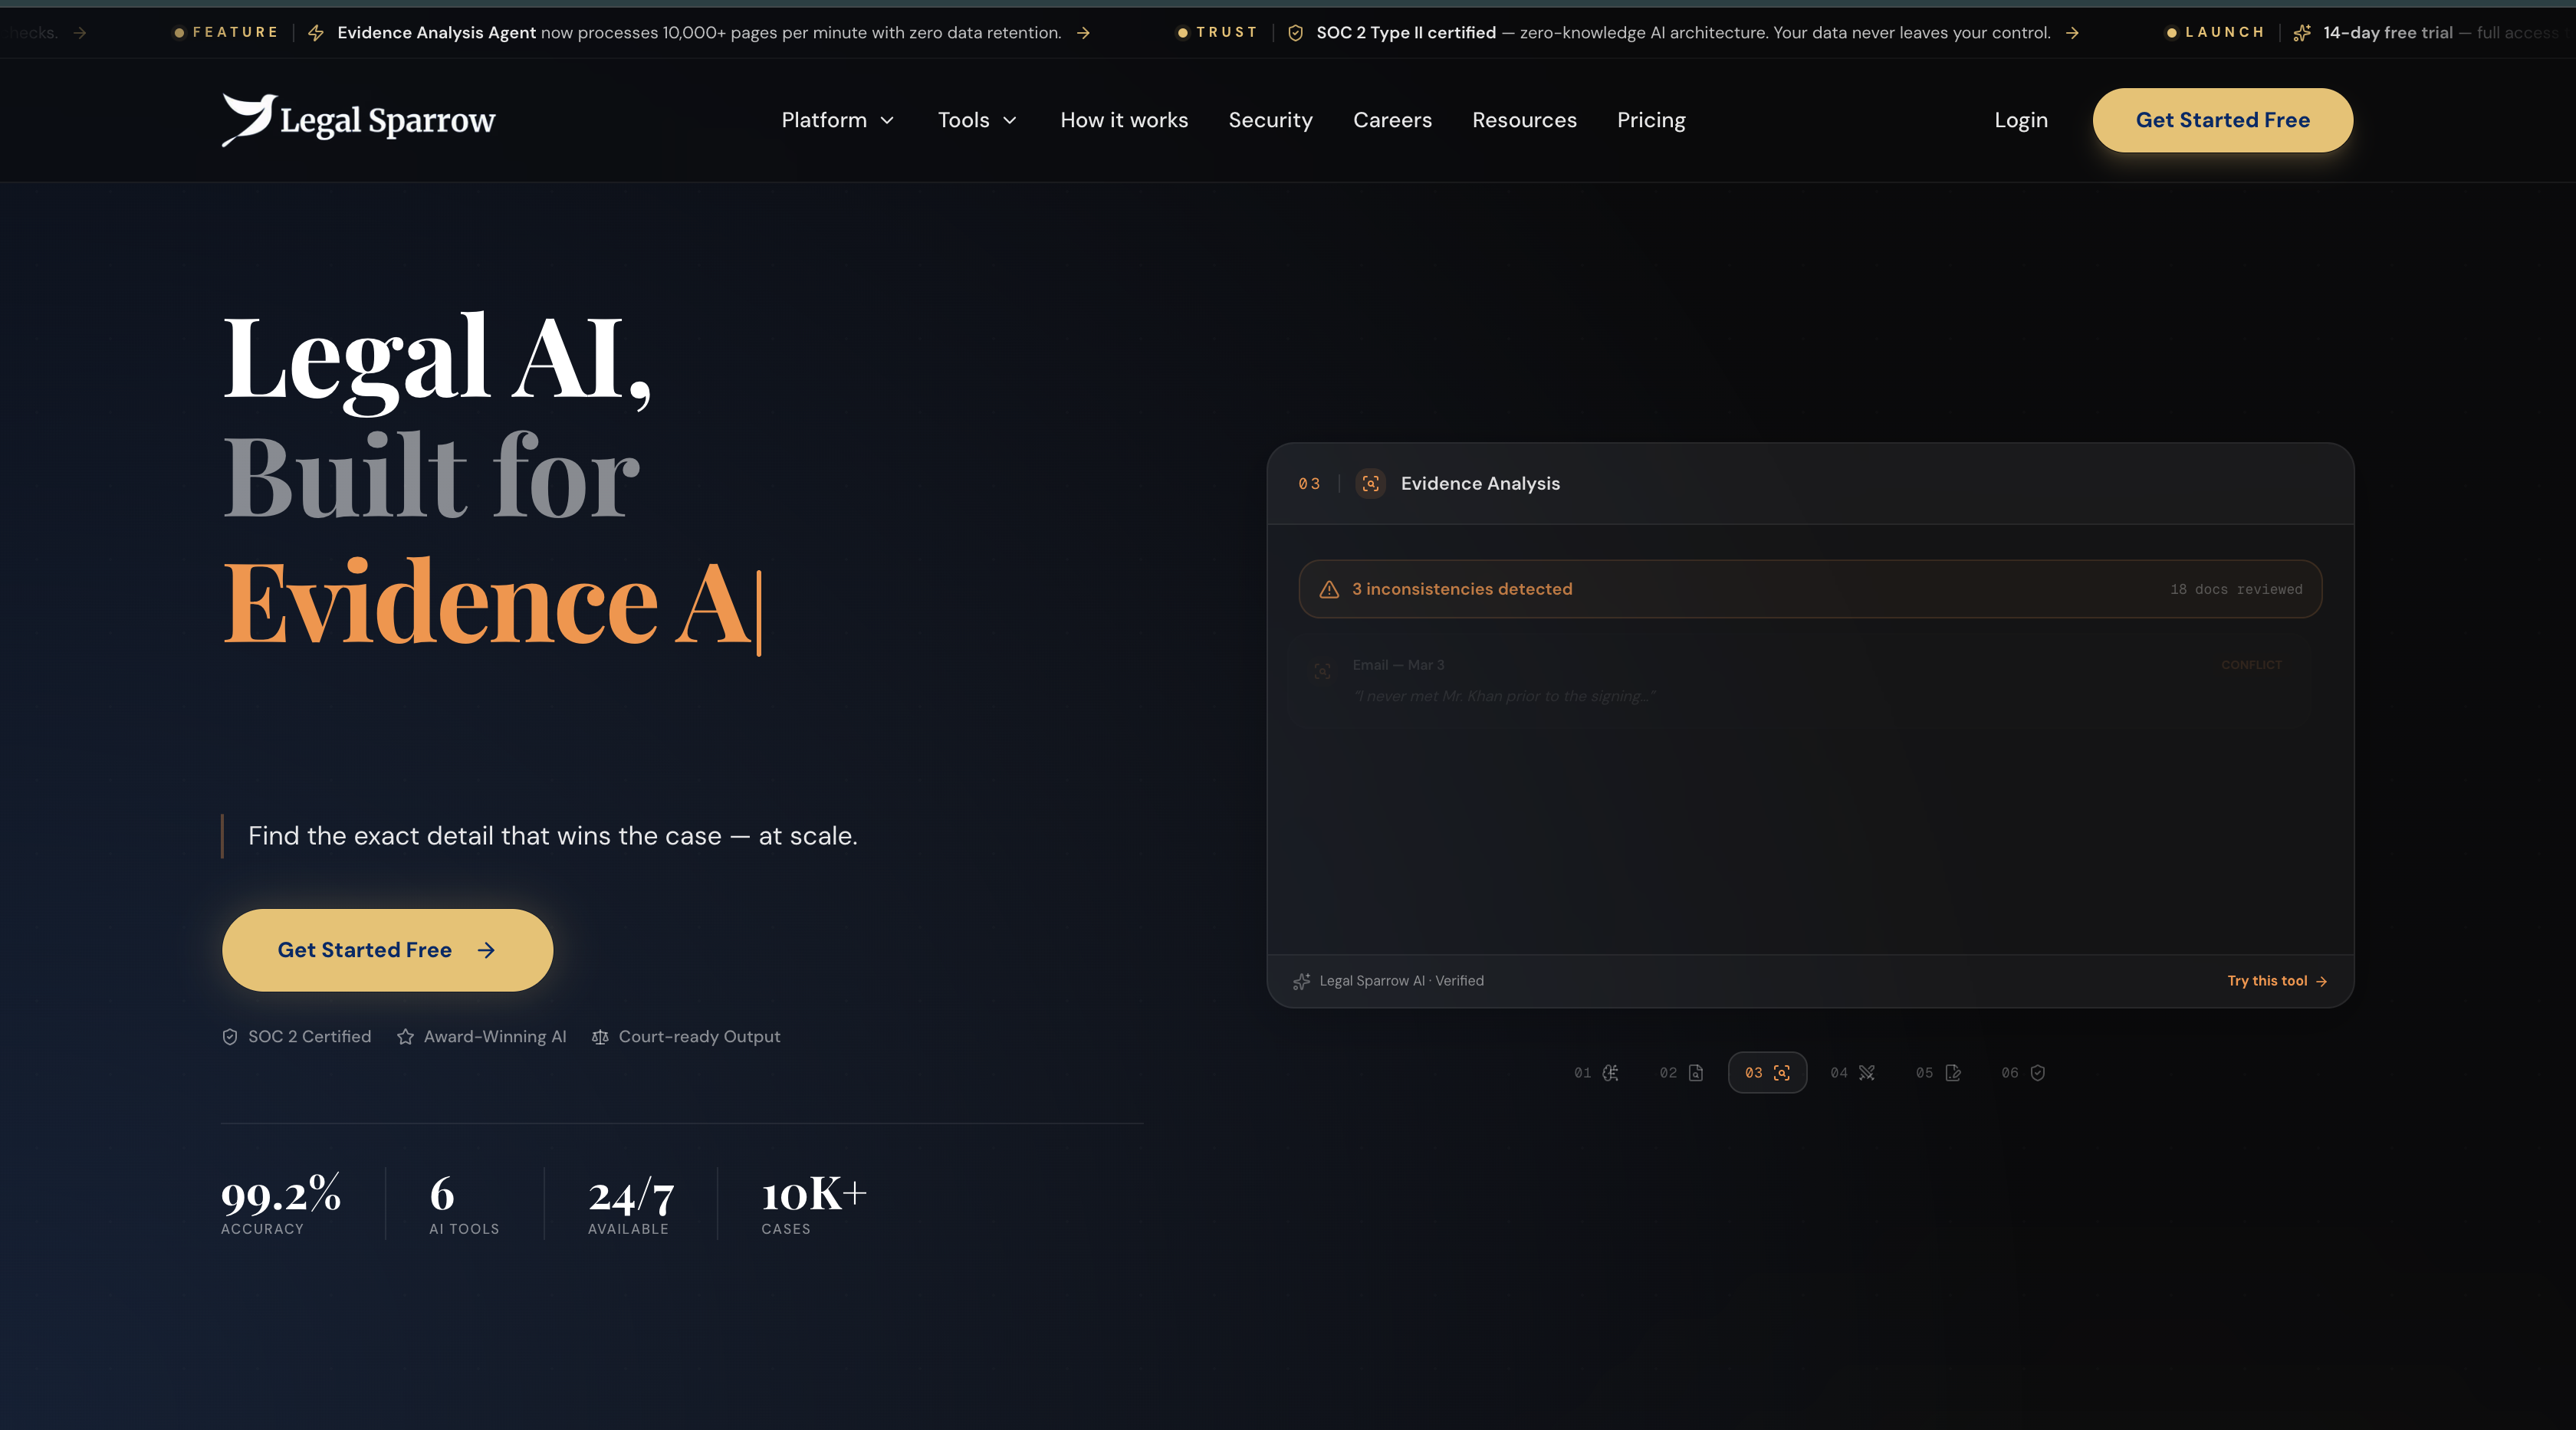Click the star icon next to Award-Winning AI
The height and width of the screenshot is (1430, 2576).
[405, 1038]
